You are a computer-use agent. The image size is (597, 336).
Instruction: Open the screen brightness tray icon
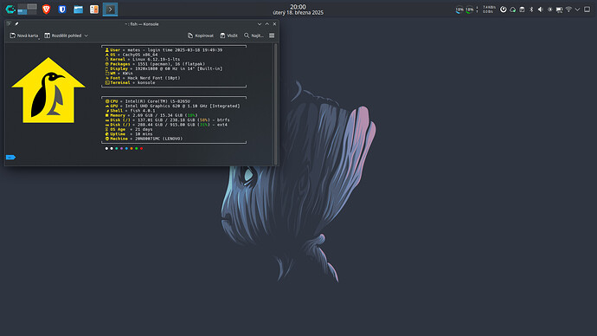point(549,10)
